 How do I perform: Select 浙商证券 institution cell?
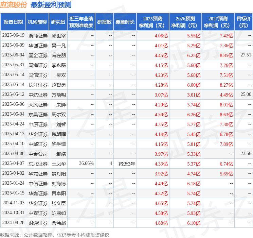point(38,36)
